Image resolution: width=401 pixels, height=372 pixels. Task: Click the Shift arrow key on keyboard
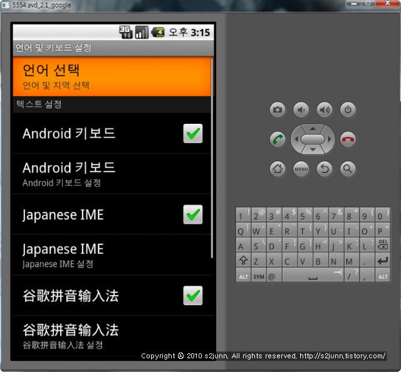[x=243, y=260]
